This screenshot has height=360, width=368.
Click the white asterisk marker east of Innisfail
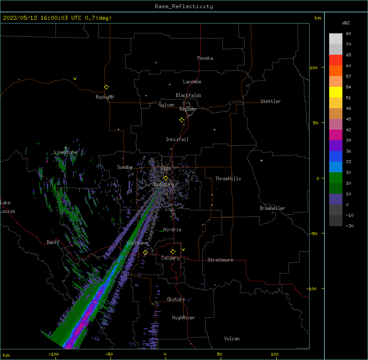point(214,130)
